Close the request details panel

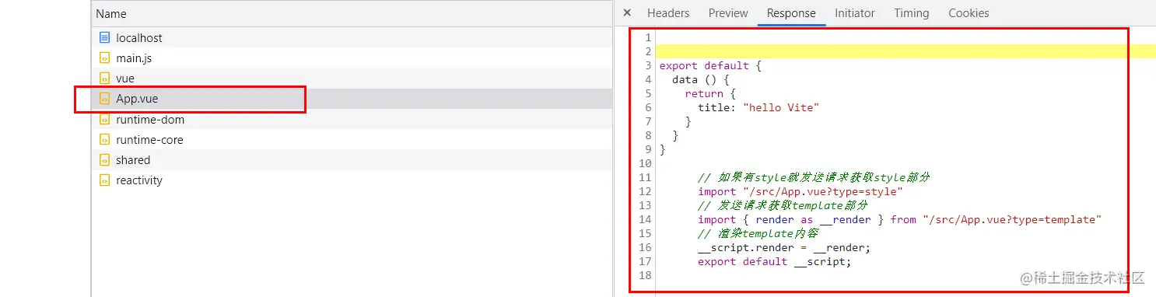pyautogui.click(x=627, y=13)
